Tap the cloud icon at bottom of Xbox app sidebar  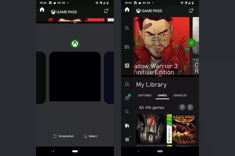127,139
